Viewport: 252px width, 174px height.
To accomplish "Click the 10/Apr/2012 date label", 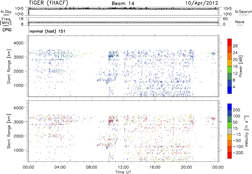I will [202, 3].
